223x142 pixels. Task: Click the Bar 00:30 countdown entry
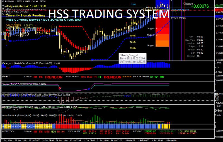tap(197, 53)
